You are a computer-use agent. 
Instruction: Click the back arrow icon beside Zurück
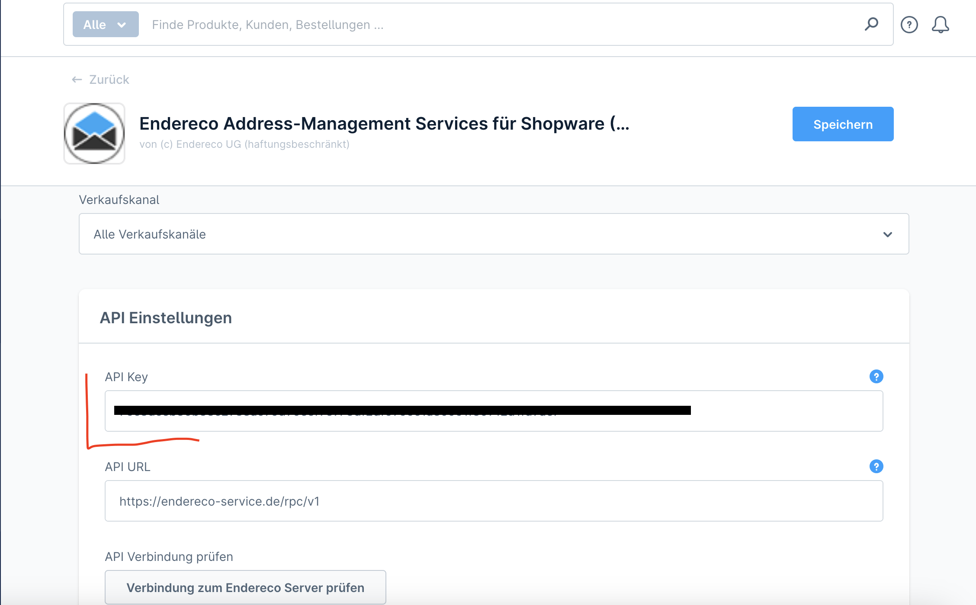click(77, 80)
